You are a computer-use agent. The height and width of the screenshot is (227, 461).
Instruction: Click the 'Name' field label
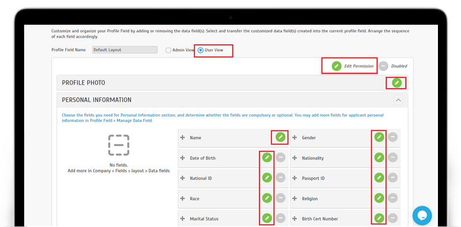(195, 137)
